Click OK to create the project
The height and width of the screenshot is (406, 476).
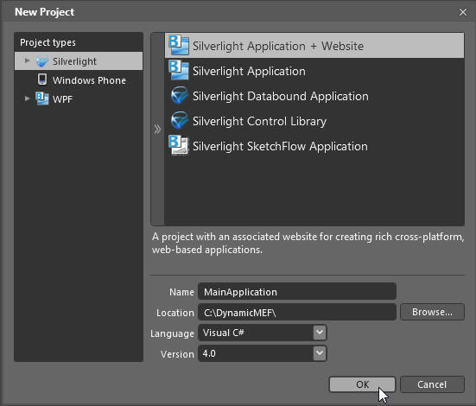[x=363, y=384]
